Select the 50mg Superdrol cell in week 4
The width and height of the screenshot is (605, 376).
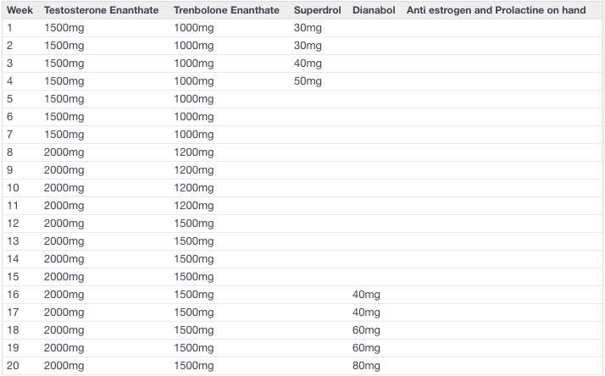(308, 81)
